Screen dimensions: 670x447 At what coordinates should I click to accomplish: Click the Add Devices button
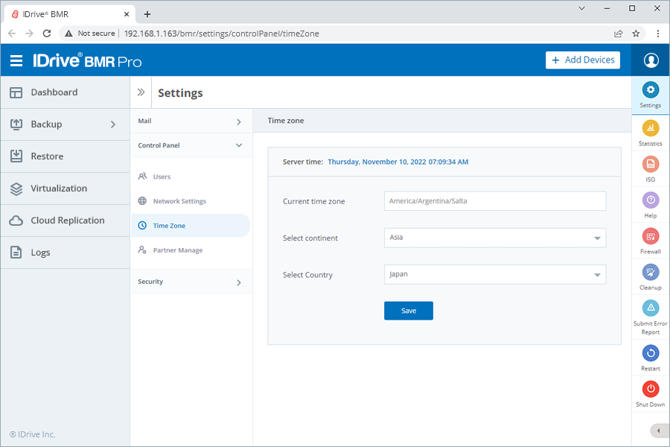(583, 60)
